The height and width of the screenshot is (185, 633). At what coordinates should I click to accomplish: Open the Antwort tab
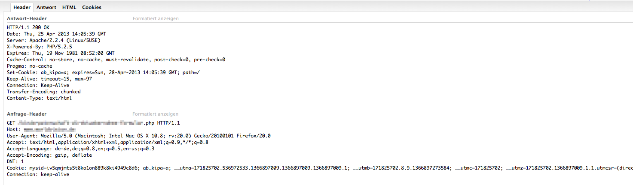(x=46, y=7)
